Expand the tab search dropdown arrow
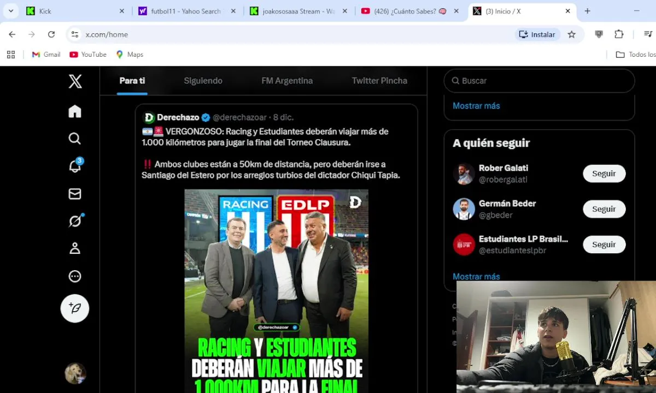 [11, 11]
